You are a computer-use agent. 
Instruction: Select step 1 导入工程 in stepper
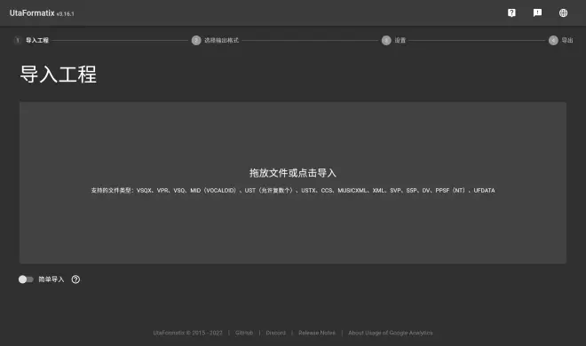[31, 40]
